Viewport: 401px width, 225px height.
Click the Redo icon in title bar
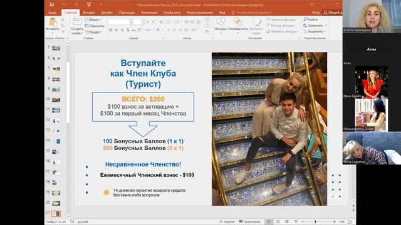coord(76,4)
